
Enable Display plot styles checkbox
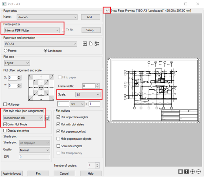5,131
